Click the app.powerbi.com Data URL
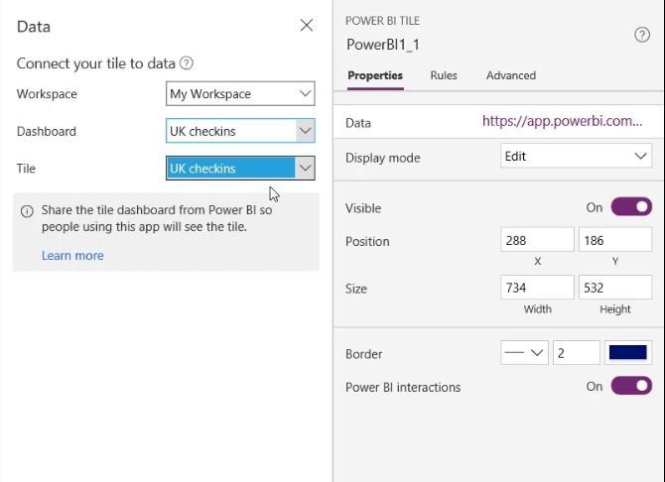Image resolution: width=665 pixels, height=482 pixels. point(563,121)
